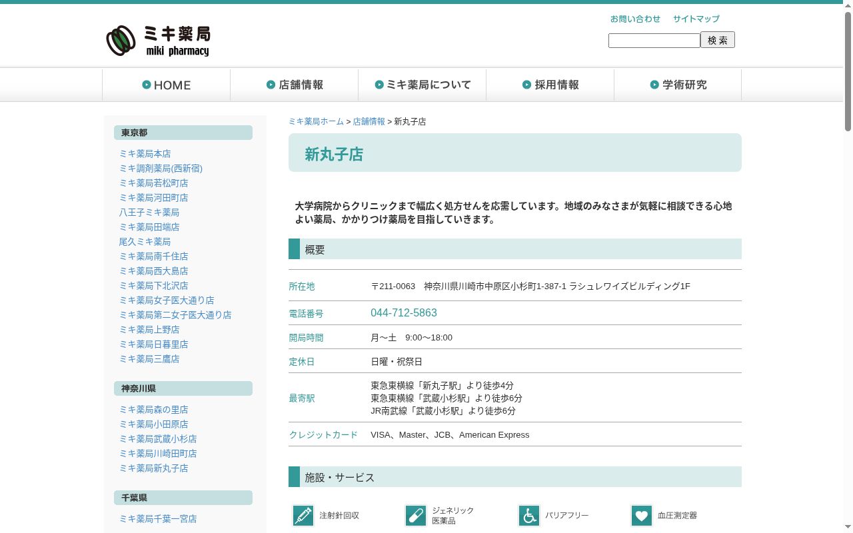
Task: Open the 尾久ミキ薬局 link
Action: (145, 242)
